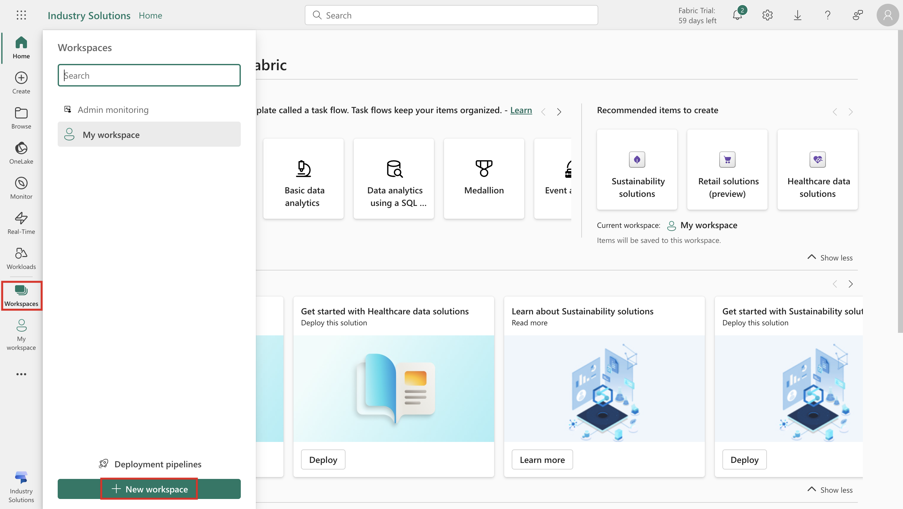
Task: Click the vertical page scrollbar
Action: point(900,181)
